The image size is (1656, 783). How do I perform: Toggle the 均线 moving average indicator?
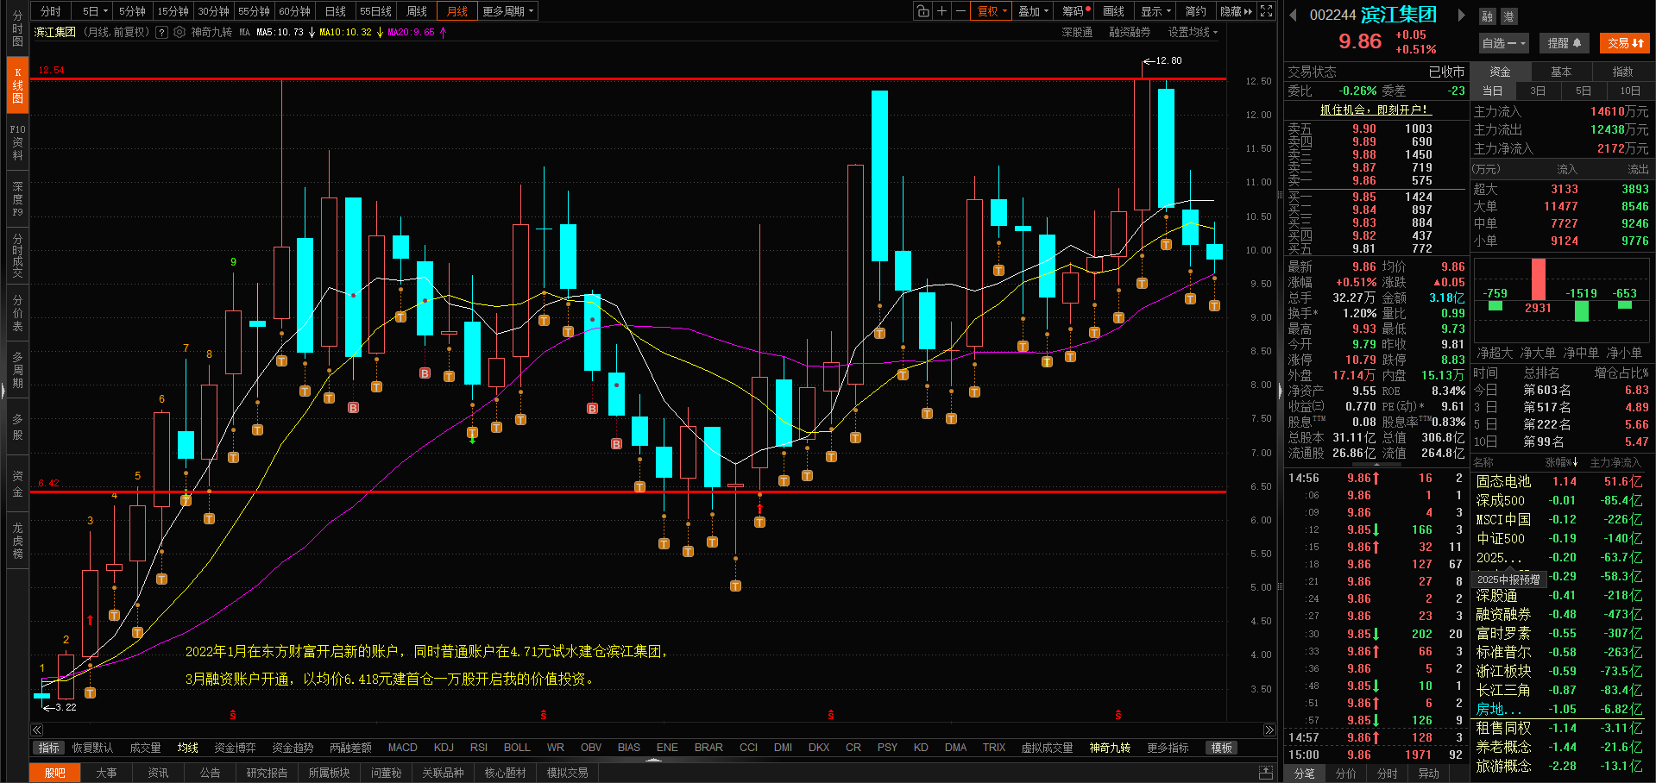[188, 748]
